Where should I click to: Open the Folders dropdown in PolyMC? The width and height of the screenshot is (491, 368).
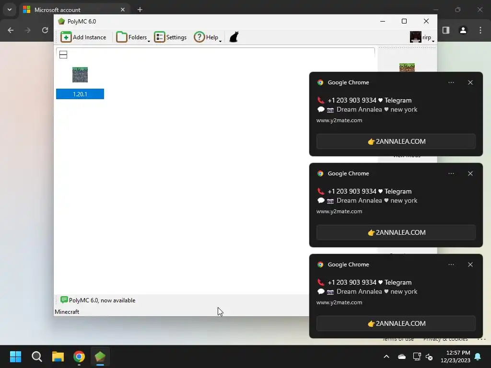tap(133, 37)
